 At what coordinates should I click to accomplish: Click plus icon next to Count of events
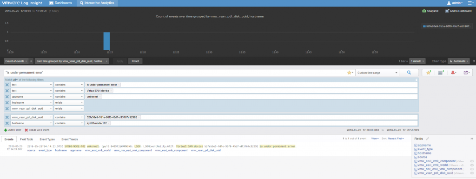pyautogui.click(x=31, y=61)
